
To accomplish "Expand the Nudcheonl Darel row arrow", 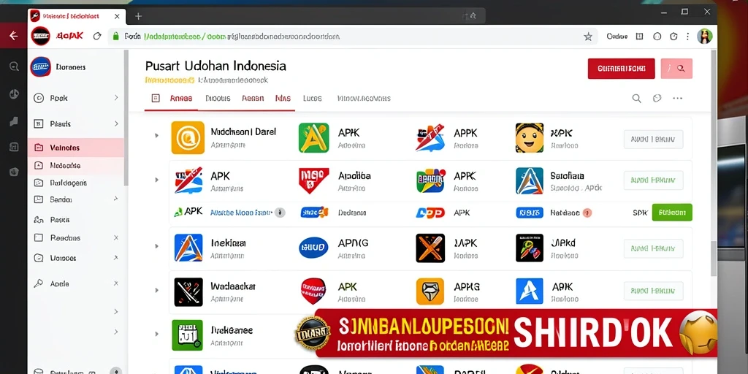I will click(x=156, y=136).
